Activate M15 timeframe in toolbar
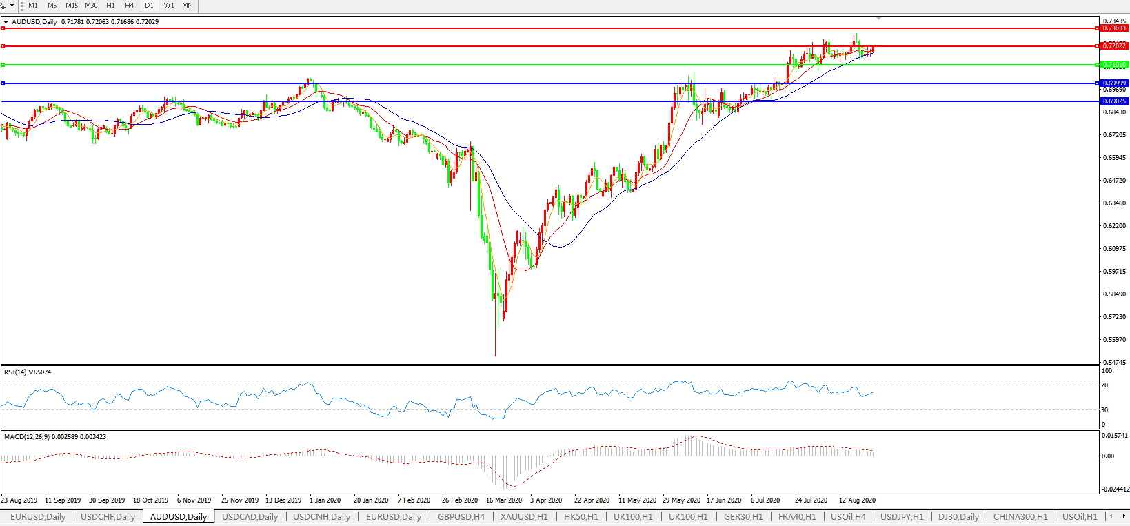This screenshot has height=526, width=1130. point(72,6)
